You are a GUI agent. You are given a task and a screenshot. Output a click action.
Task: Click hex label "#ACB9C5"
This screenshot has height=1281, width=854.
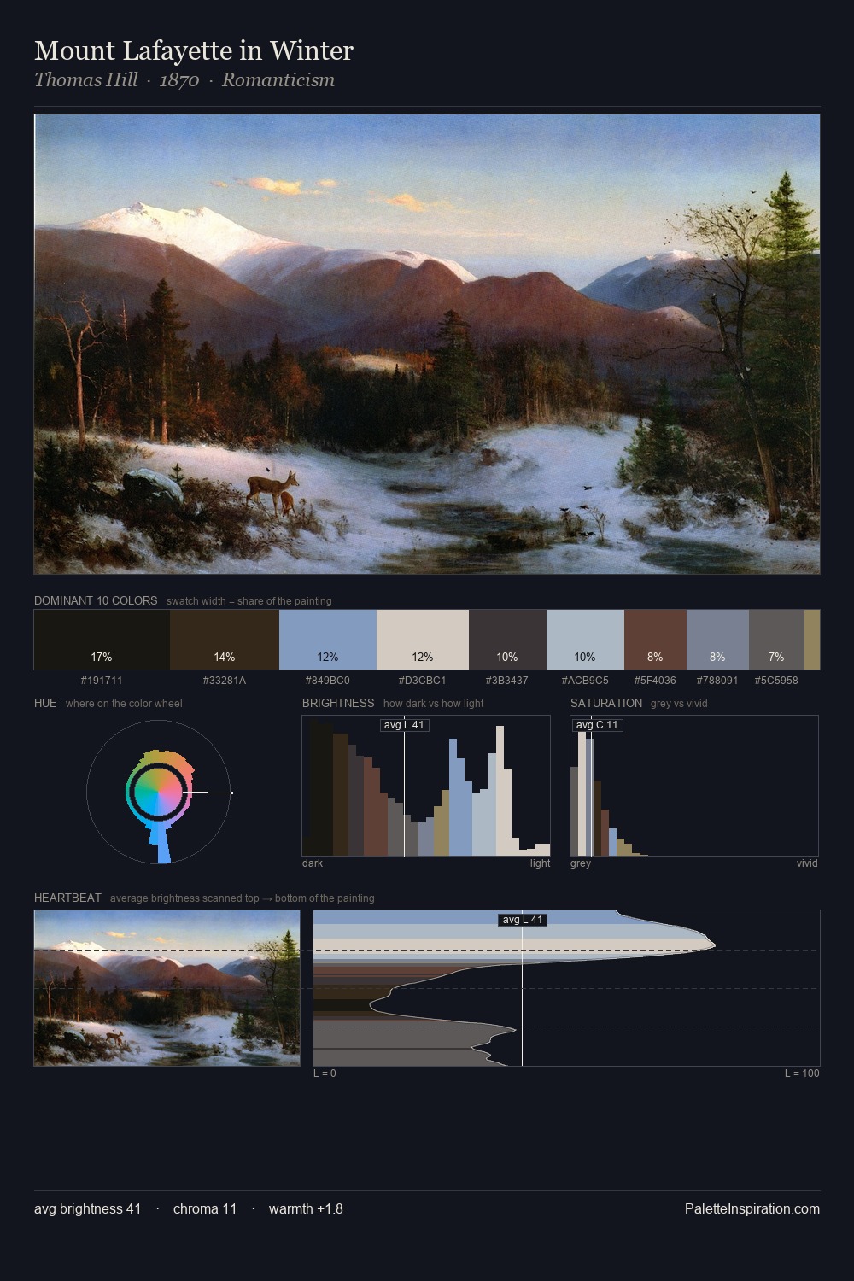pos(585,681)
